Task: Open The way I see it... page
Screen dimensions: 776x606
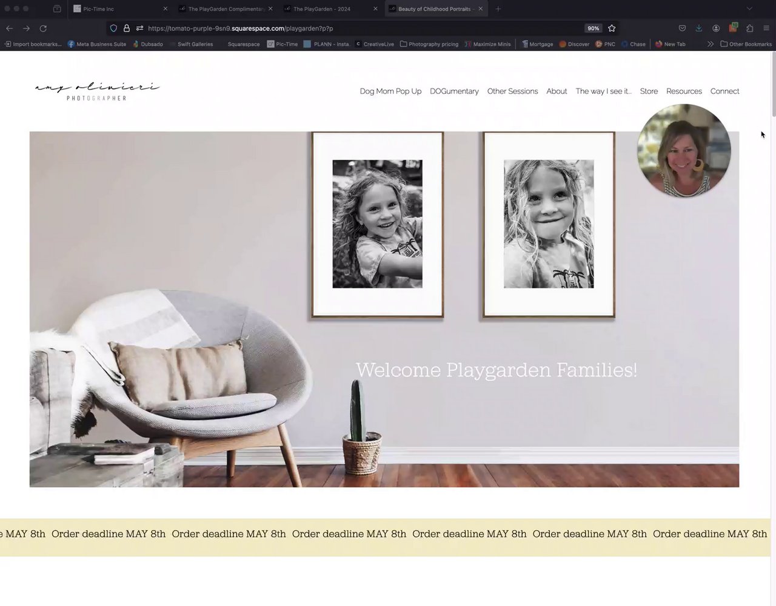Action: (x=603, y=91)
